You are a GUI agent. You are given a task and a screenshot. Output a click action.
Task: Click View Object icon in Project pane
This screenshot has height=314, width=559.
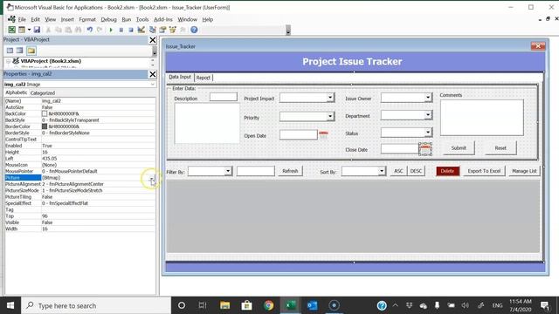coord(20,51)
